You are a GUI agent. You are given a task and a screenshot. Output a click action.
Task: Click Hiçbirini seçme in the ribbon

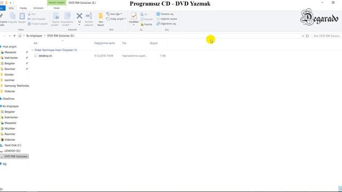(x=167, y=19)
